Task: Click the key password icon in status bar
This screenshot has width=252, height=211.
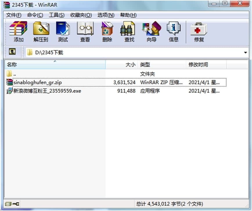Action: 16,204
